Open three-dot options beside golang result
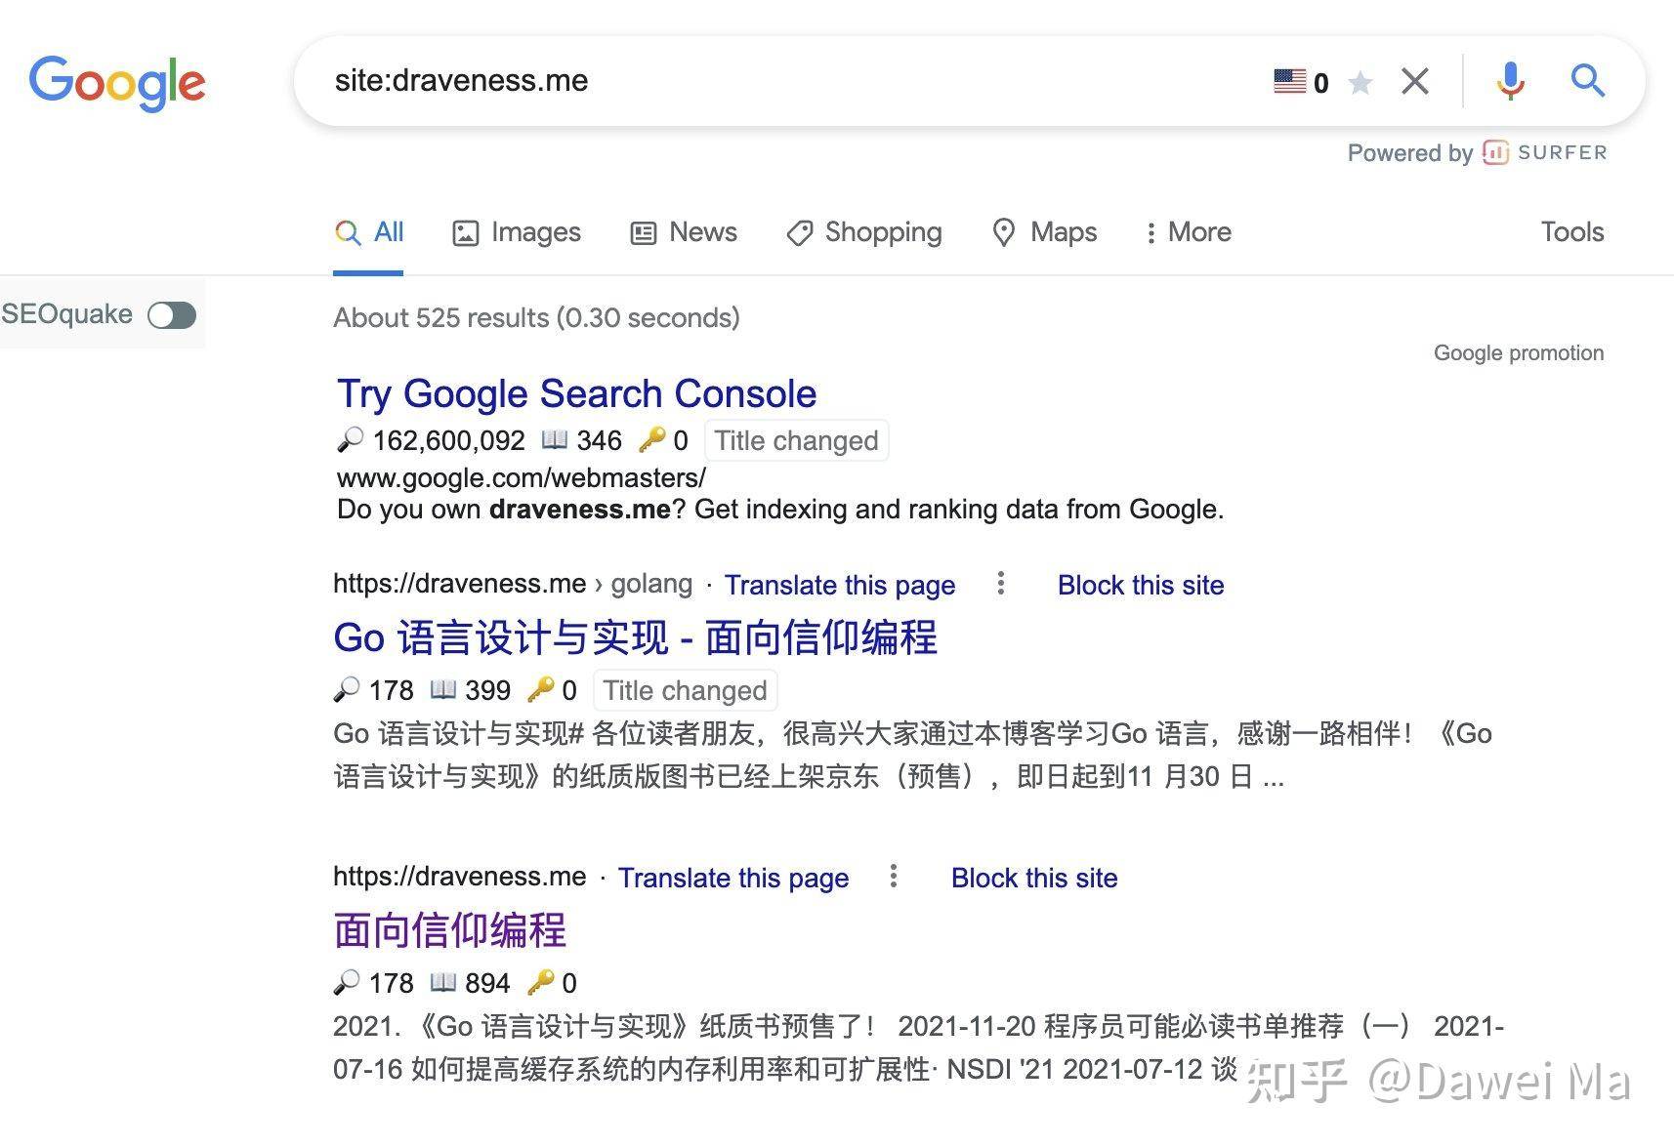Image resolution: width=1674 pixels, height=1148 pixels. [1000, 584]
